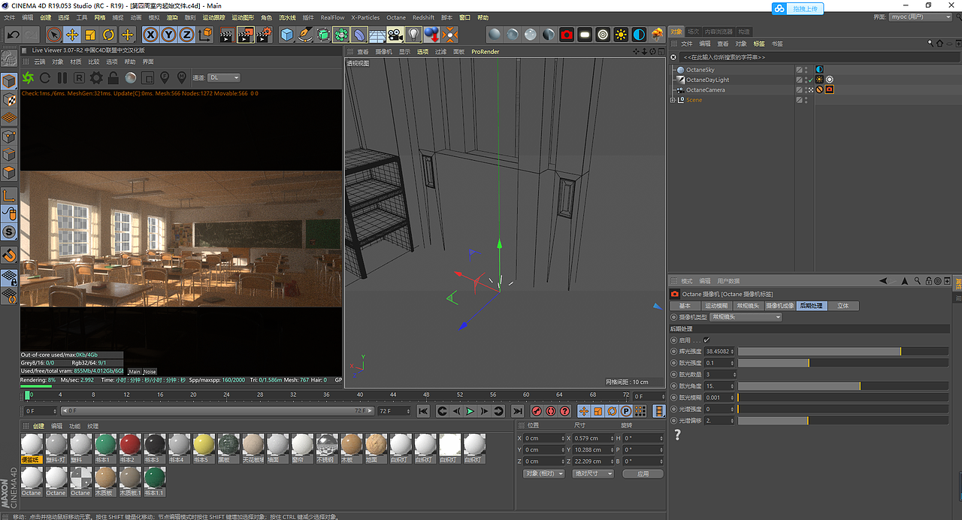The width and height of the screenshot is (962, 520).
Task: Click Record Active Objects button
Action: (x=537, y=411)
